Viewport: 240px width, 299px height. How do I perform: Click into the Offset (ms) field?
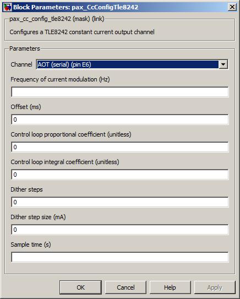pos(119,119)
